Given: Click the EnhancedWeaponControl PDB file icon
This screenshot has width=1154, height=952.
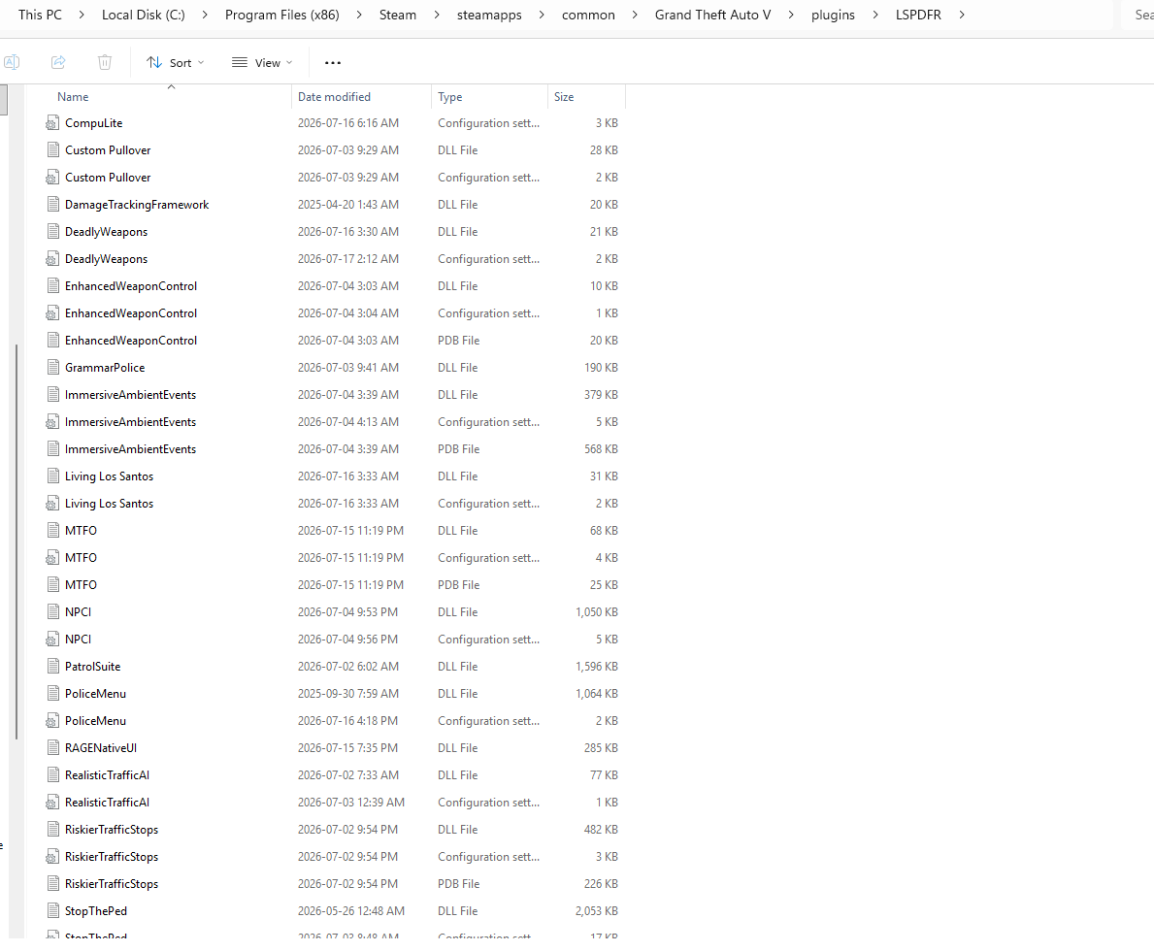Looking at the screenshot, I should (52, 341).
